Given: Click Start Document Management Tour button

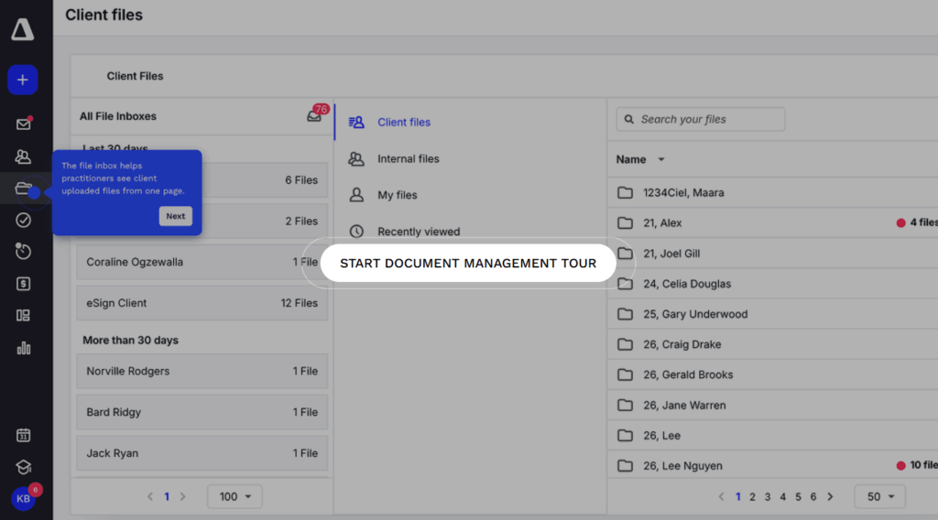Looking at the screenshot, I should tap(468, 264).
